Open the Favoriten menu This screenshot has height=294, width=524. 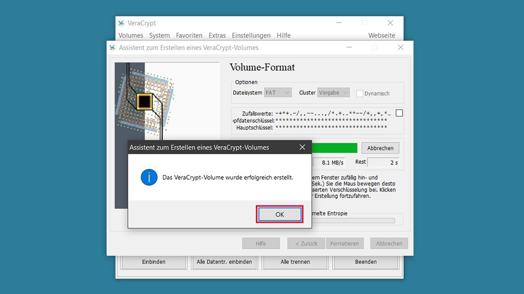189,35
